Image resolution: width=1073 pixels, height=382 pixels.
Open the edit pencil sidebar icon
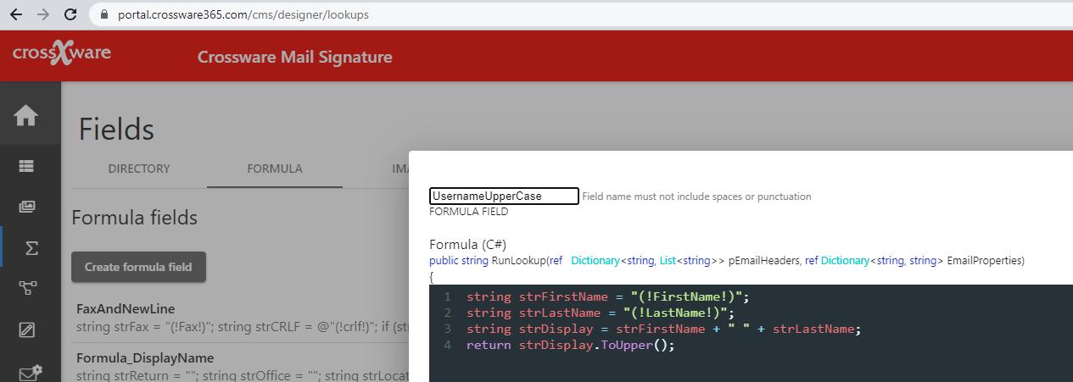26,329
